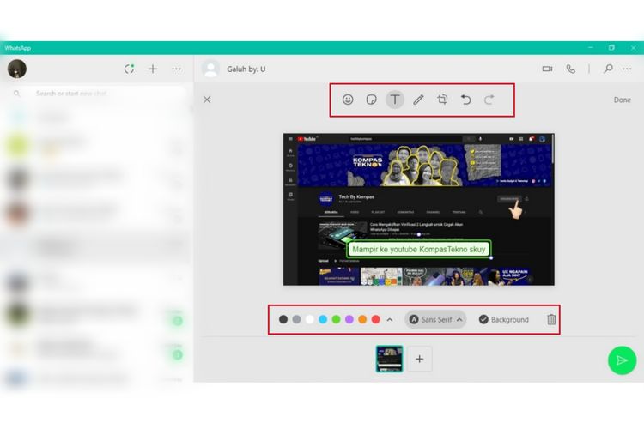The height and width of the screenshot is (429, 644).
Task: Open the crop and rotate tool
Action: (442, 100)
